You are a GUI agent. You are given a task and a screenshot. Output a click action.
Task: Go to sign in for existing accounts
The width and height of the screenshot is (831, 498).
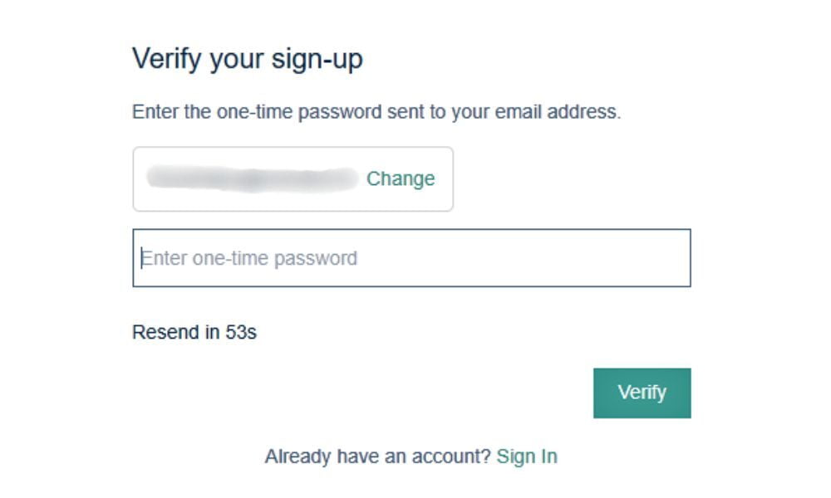point(527,456)
